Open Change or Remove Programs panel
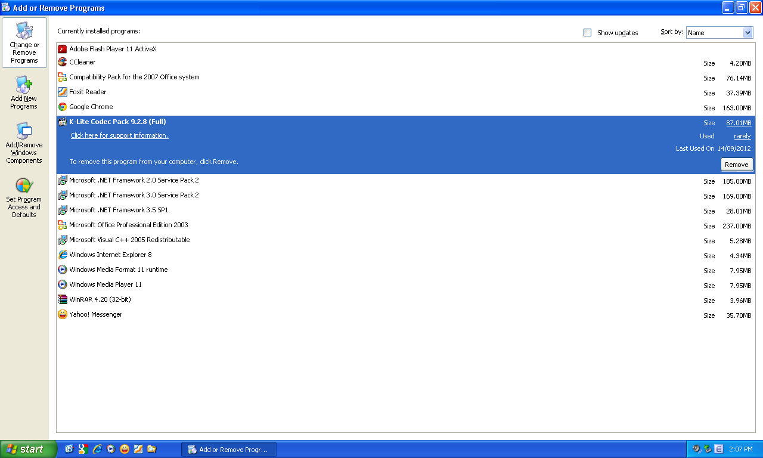Viewport: 763px width, 458px height. coord(24,43)
